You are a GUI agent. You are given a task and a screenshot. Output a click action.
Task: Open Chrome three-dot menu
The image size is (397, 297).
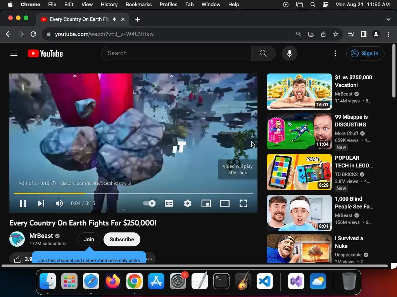(x=388, y=34)
